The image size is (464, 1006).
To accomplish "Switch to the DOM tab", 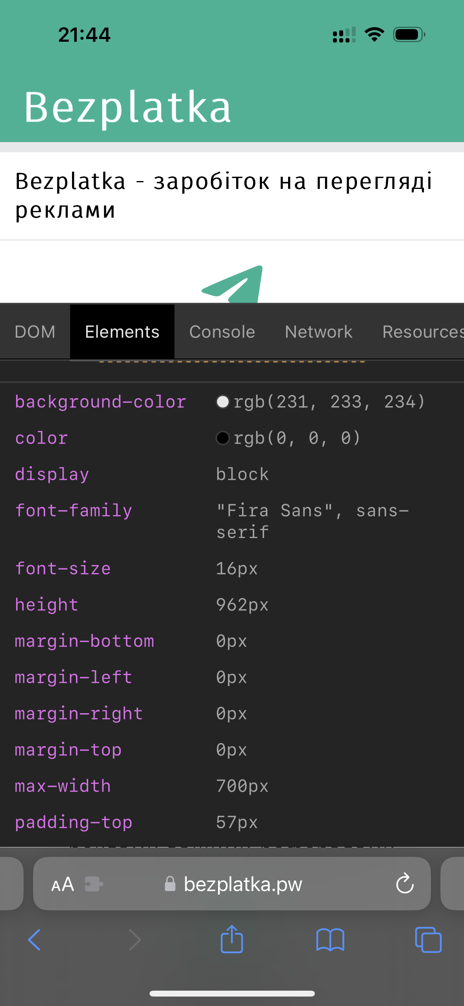I will [35, 332].
